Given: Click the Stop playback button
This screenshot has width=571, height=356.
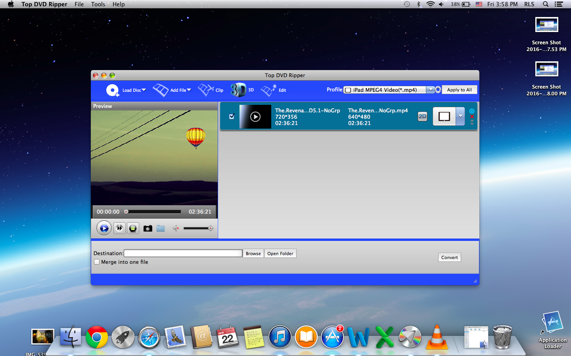Looking at the screenshot, I should click(x=133, y=228).
